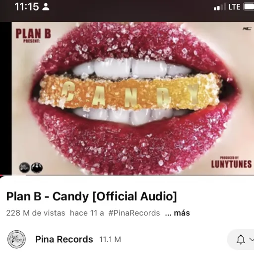Tap the battery indicator in the status bar
Viewport: 254px width, 254px height.
[x=249, y=7]
